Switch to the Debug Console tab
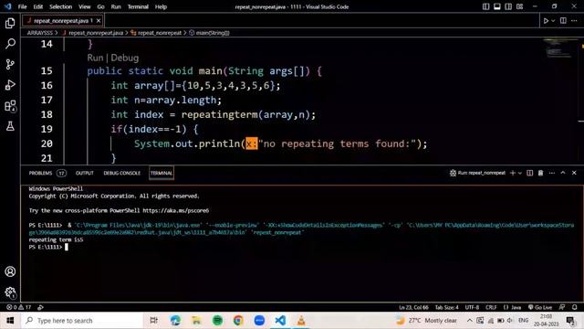This screenshot has width=584, height=329. [x=121, y=173]
